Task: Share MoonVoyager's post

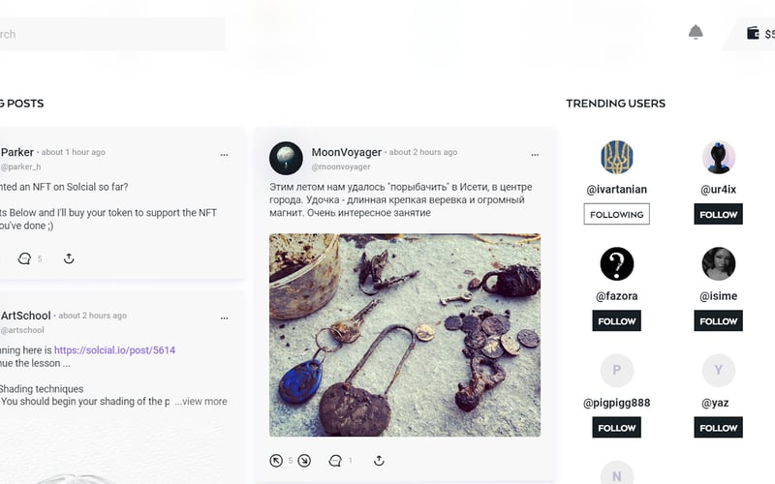Action: click(x=379, y=461)
